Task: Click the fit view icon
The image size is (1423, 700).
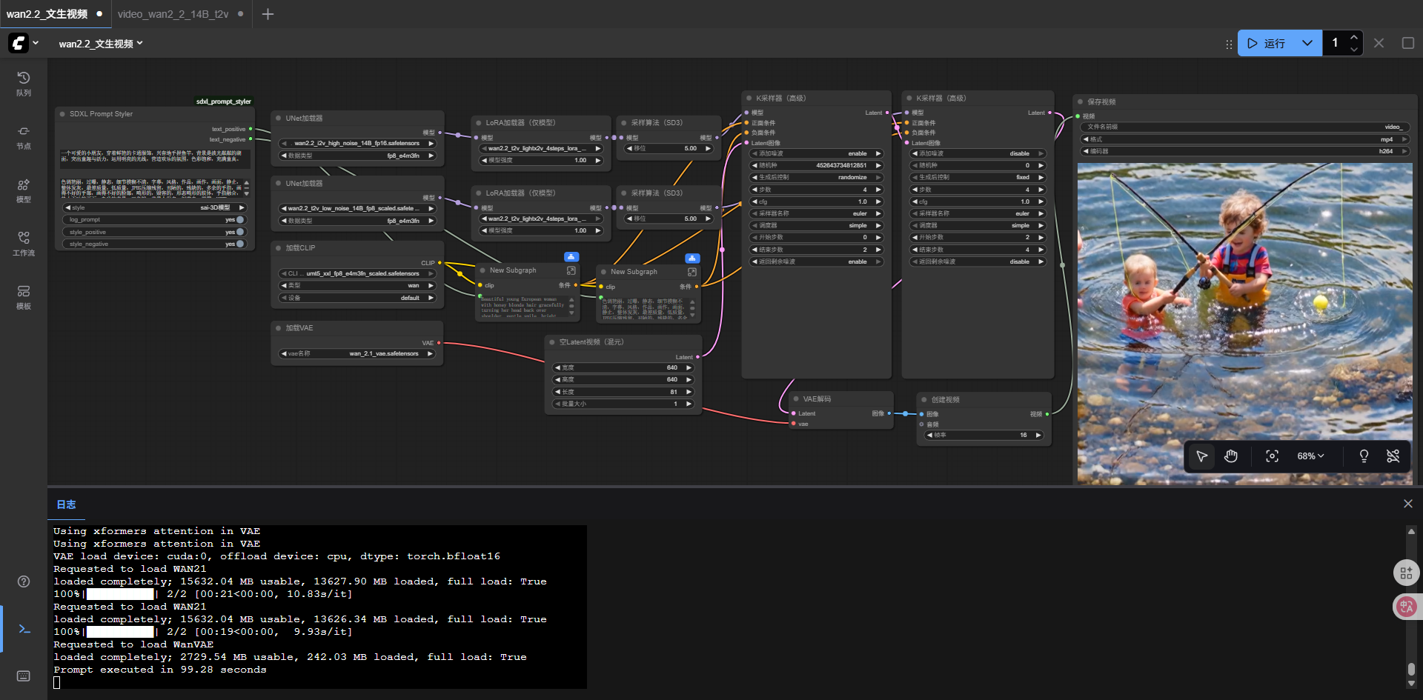Action: tap(1272, 456)
